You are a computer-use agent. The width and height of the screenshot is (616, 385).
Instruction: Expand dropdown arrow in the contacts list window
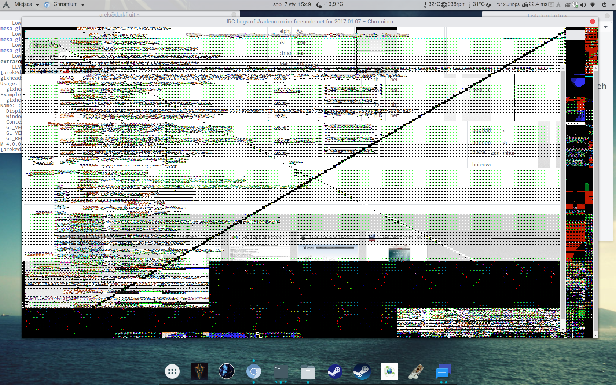point(606,27)
